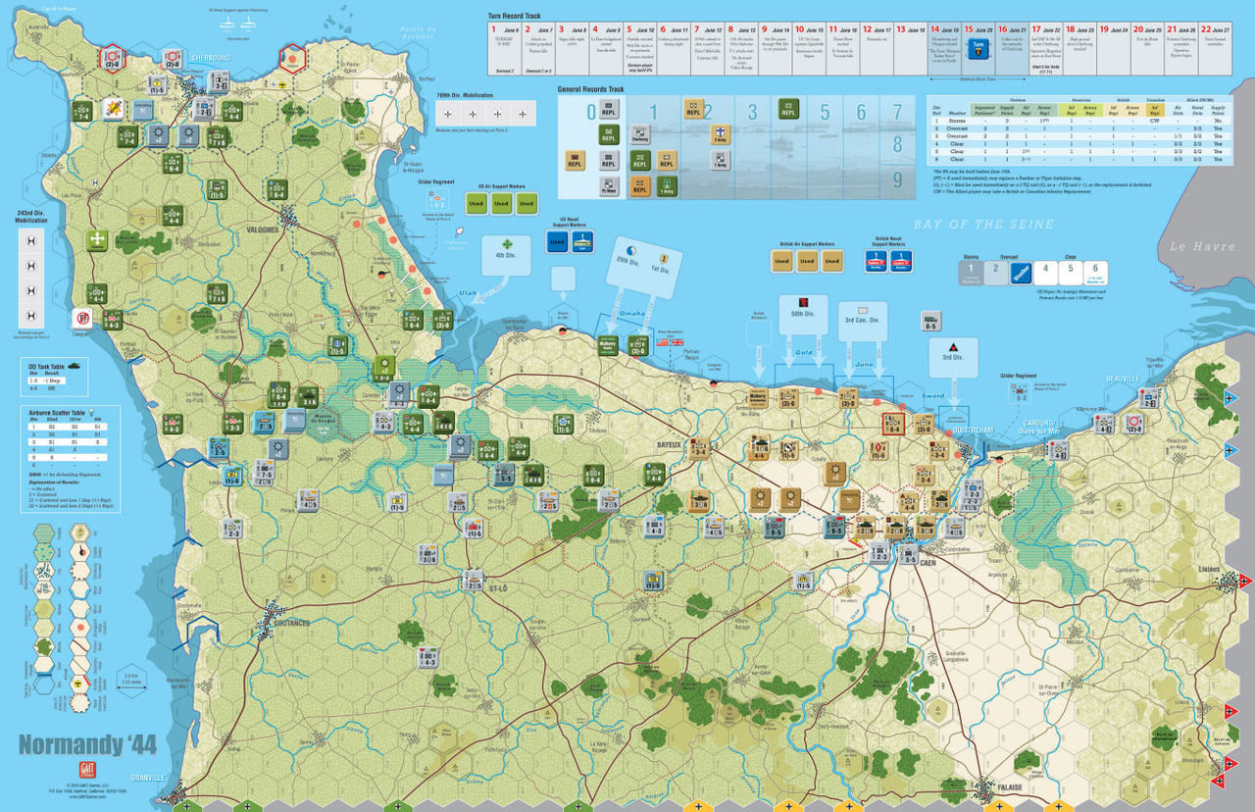Select box 5 on the weather track
The width and height of the screenshot is (1255, 812).
pyautogui.click(x=1071, y=273)
